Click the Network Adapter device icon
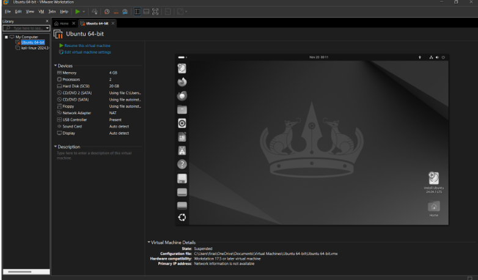This screenshot has width=478, height=280. click(59, 113)
